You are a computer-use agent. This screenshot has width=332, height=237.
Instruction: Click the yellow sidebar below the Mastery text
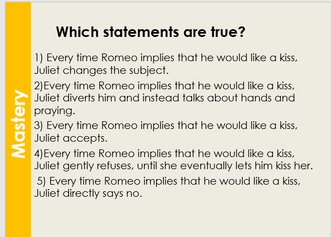tap(18, 204)
